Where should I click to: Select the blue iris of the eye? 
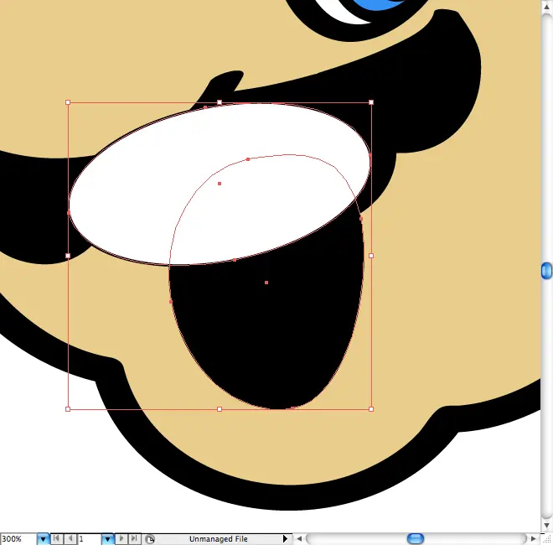[379, 5]
